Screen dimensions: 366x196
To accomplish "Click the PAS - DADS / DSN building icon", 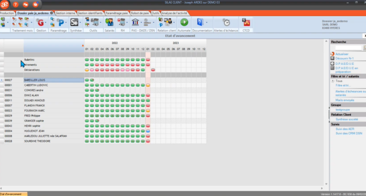I will [x=136, y=22].
